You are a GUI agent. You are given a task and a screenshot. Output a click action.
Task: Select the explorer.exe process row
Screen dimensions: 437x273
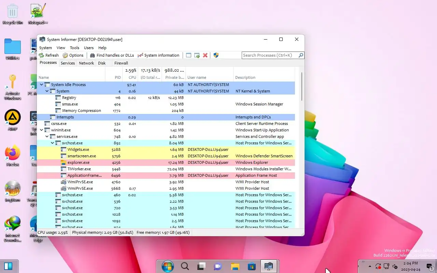[166, 162]
